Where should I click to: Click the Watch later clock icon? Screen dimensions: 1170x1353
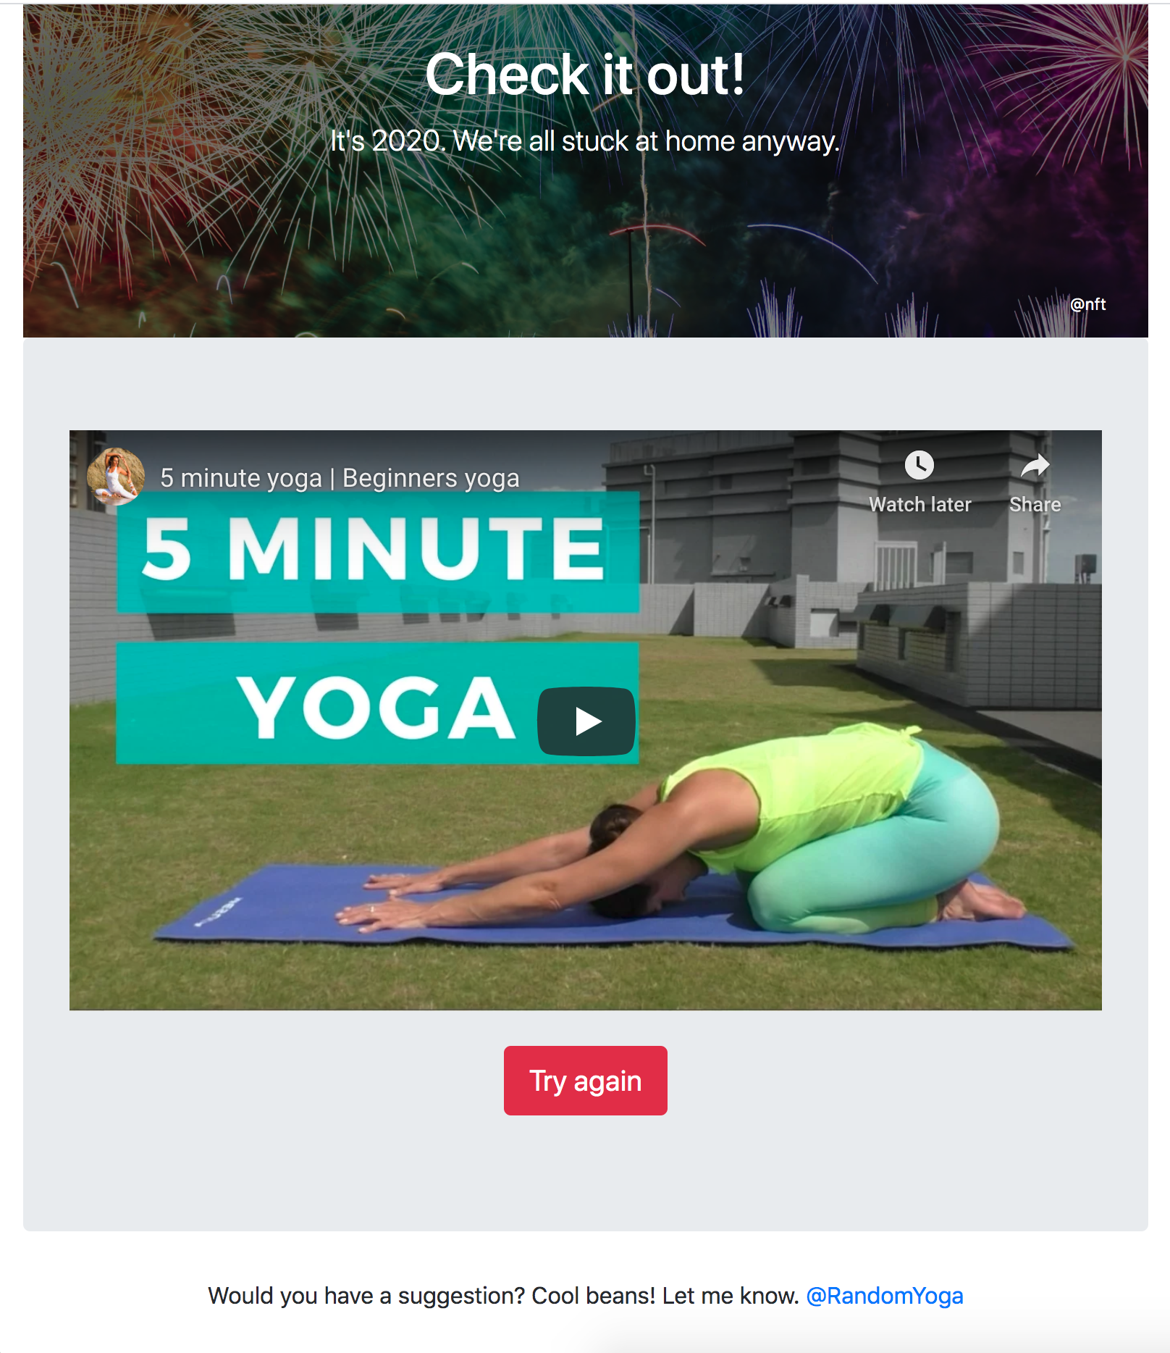(919, 465)
